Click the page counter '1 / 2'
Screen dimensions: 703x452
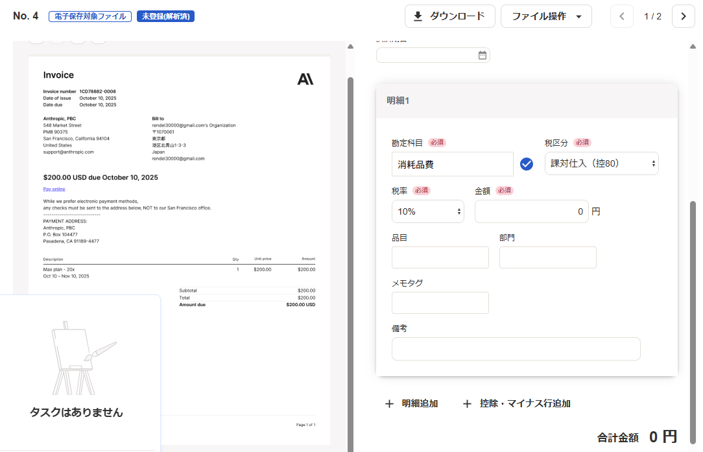pos(653,17)
